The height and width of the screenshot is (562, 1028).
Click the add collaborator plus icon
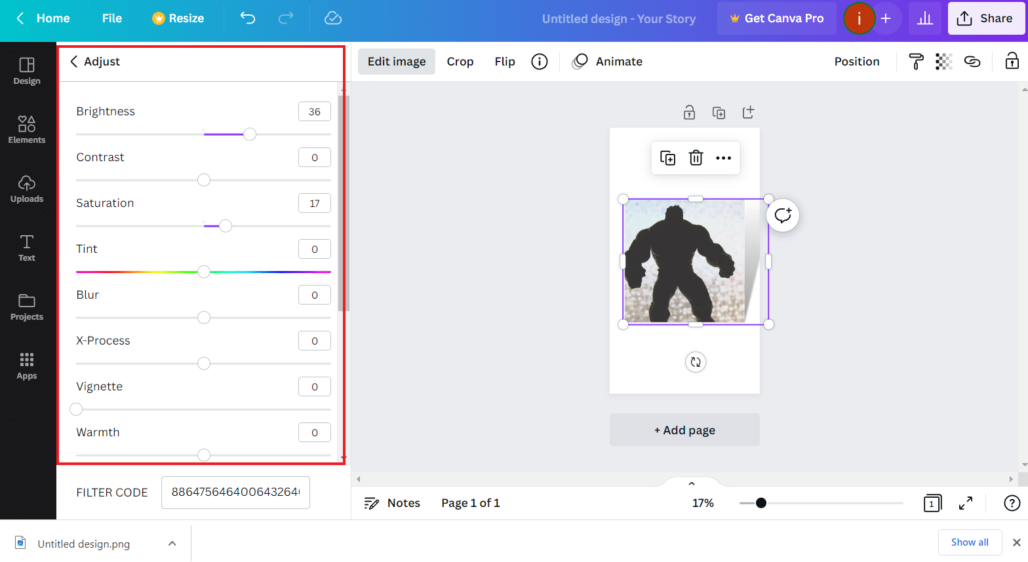point(886,18)
